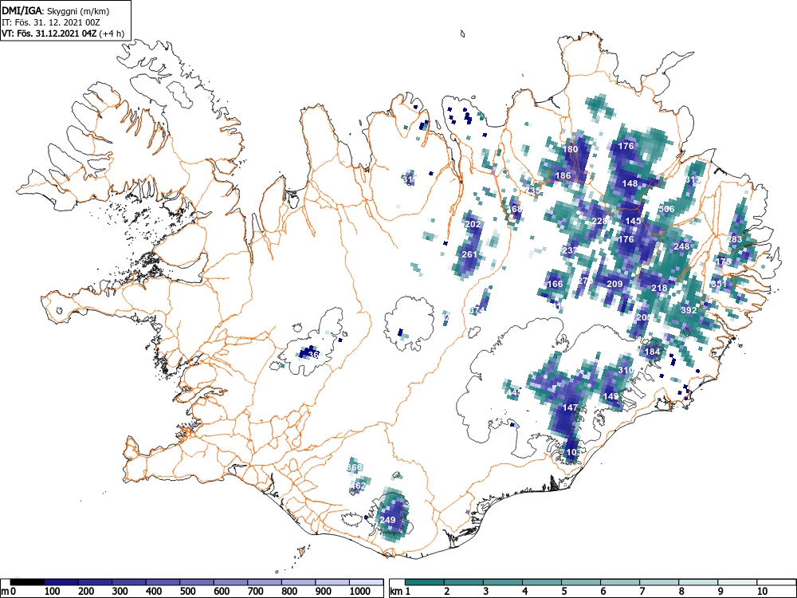Image resolution: width=797 pixels, height=598 pixels.
Task: Click visibility value '283' in the east
Action: [735, 239]
